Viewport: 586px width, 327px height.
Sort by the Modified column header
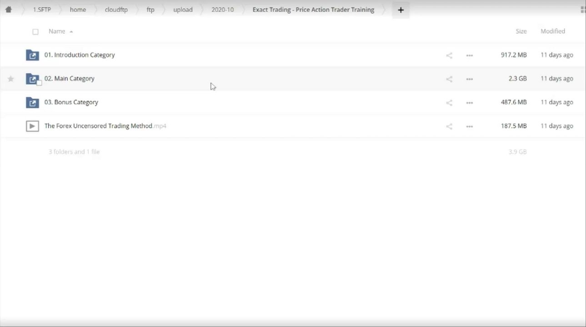[553, 31]
